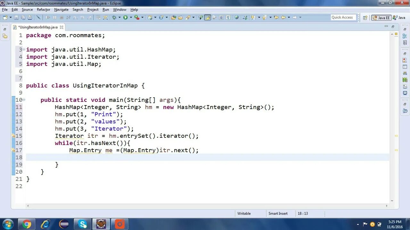410x230 pixels.
Task: Run the program with green play button
Action: coord(125,18)
